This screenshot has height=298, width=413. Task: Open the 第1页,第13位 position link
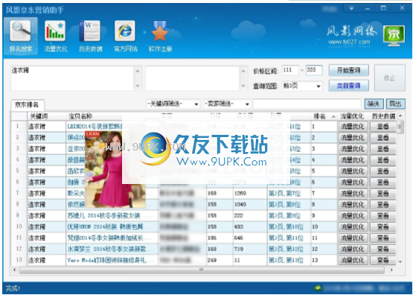286,260
